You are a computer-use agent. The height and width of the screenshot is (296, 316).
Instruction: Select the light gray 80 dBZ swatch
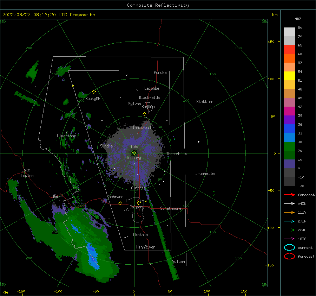coord(289,32)
